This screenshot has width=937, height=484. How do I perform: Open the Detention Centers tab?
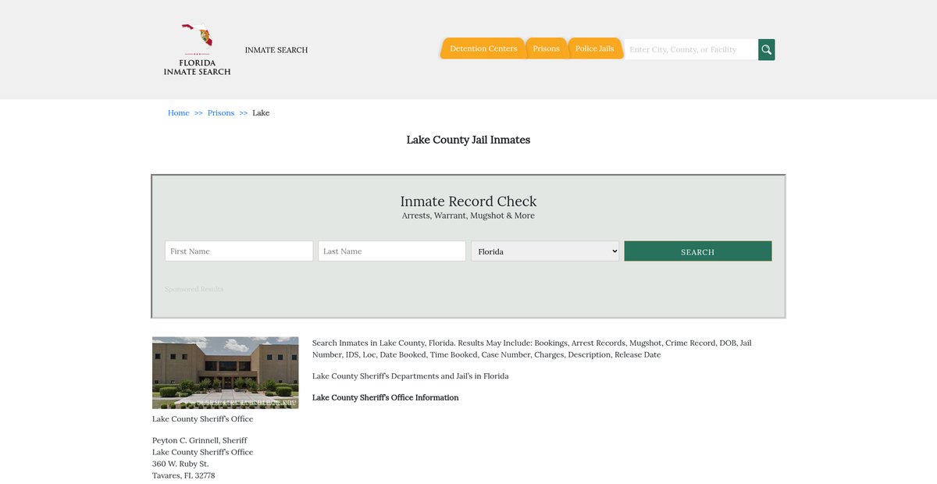pyautogui.click(x=483, y=48)
